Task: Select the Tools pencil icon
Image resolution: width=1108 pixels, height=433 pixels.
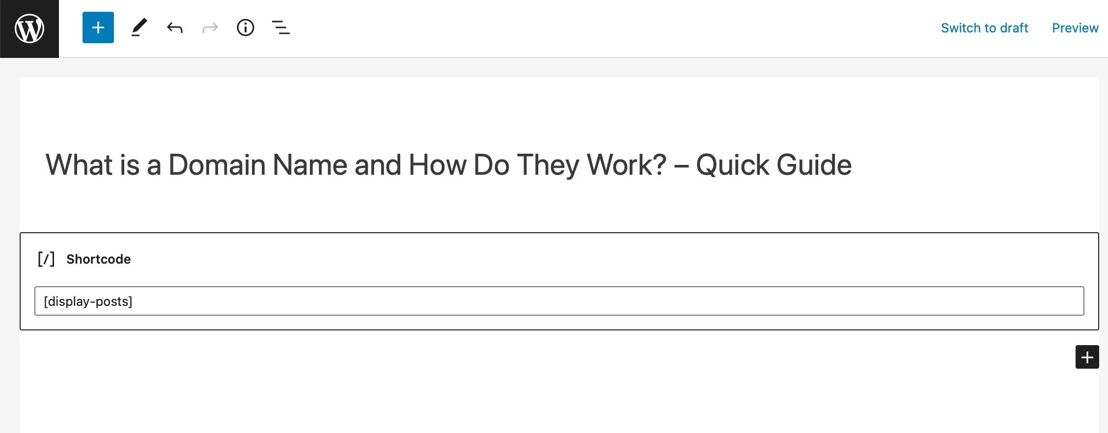Action: pos(139,27)
